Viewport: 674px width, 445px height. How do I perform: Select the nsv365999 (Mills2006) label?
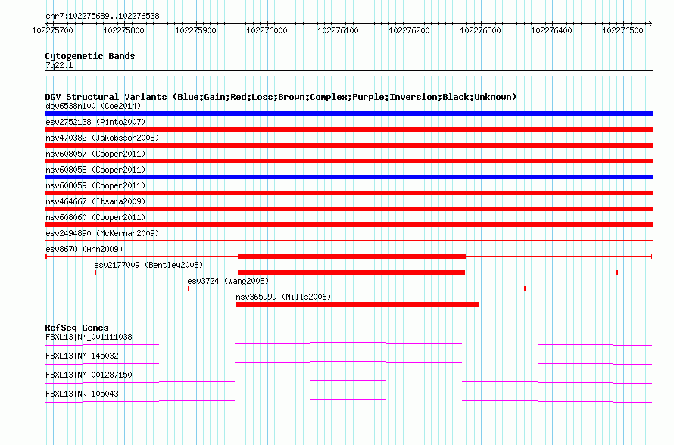pos(283,297)
